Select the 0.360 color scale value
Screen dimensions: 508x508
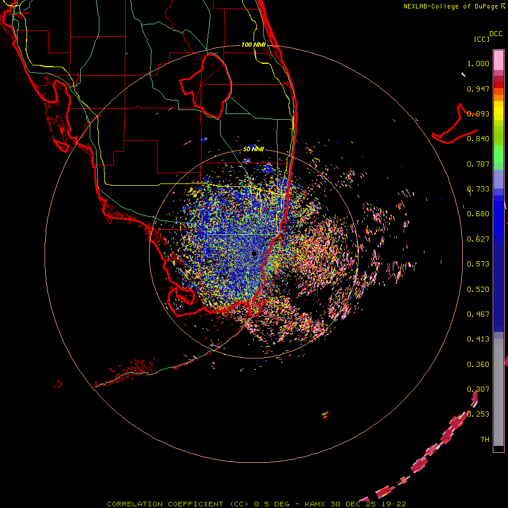(x=478, y=365)
